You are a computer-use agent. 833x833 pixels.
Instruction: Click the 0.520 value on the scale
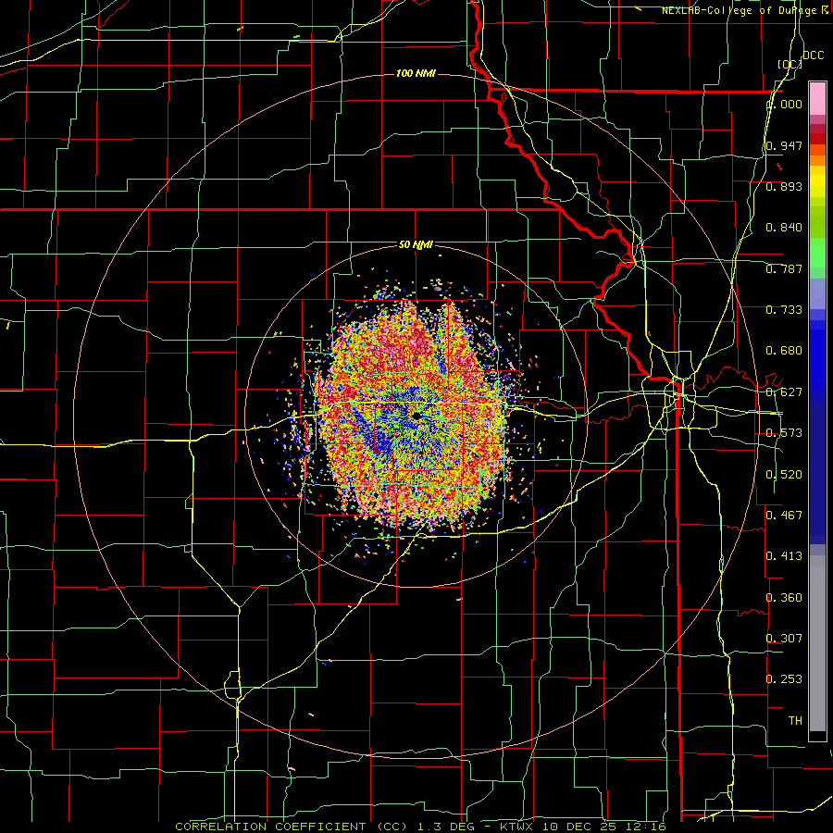coord(784,474)
